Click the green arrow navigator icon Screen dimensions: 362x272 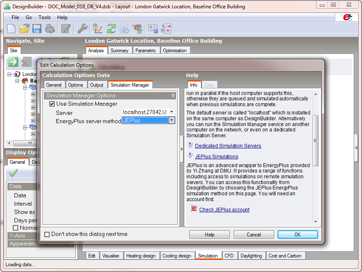(x=13, y=62)
